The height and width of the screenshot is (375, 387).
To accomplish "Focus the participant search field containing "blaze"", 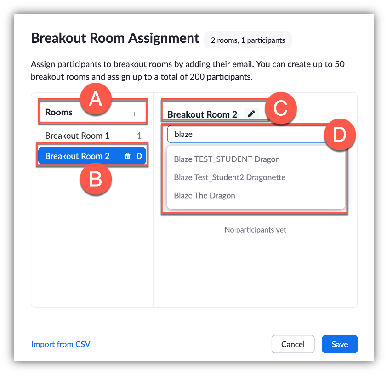I will [244, 135].
